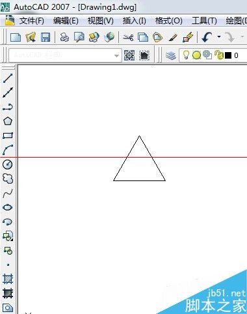Image resolution: width=247 pixels, height=314 pixels.
Task: Select the Line drawing tool
Action: tap(8, 78)
